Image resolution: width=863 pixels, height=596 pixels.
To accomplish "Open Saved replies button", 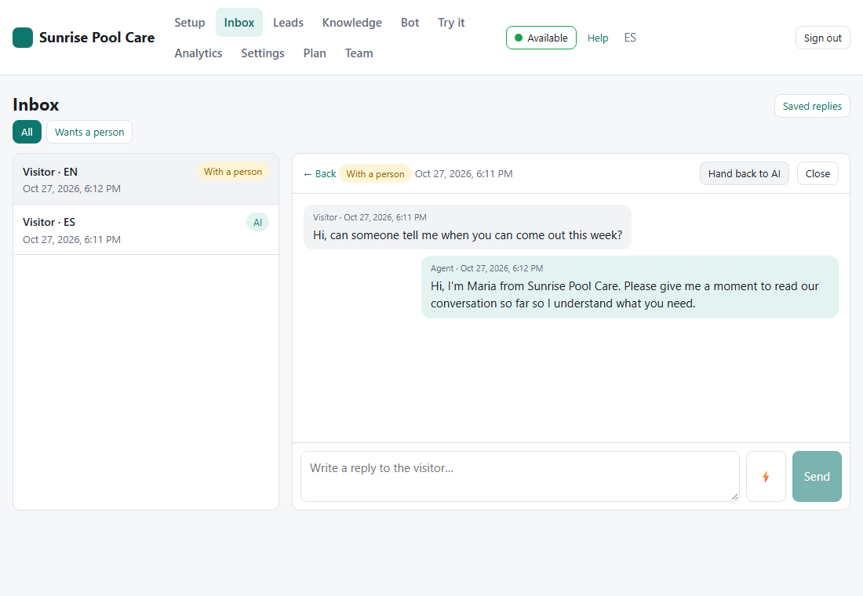I will (x=812, y=106).
